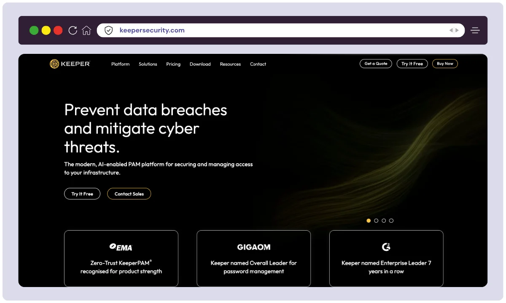Open the Pricing nav item
The height and width of the screenshot is (303, 506).
point(173,64)
